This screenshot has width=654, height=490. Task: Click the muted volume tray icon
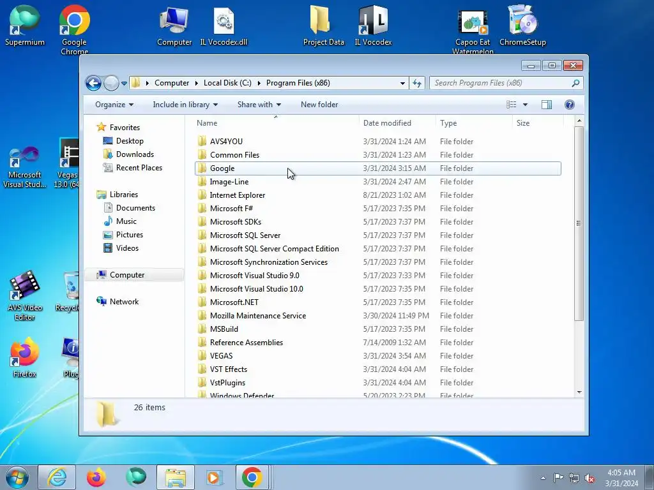tap(589, 478)
